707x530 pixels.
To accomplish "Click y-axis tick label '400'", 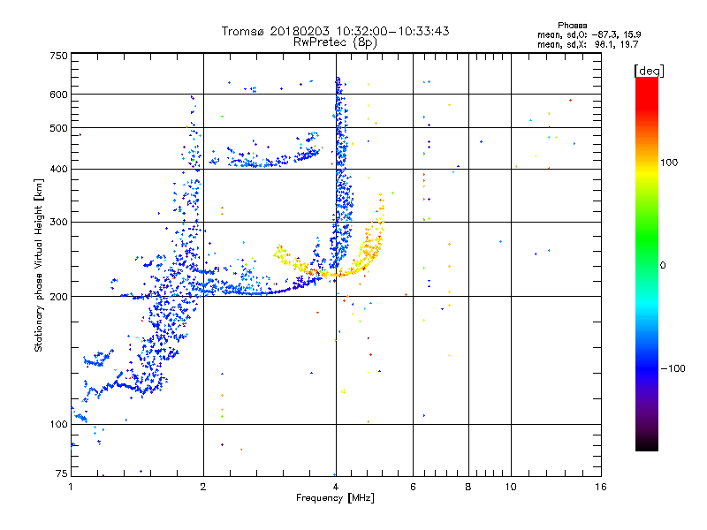I will click(58, 170).
